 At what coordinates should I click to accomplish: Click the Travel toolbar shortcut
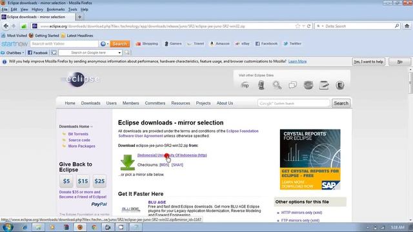(196, 44)
